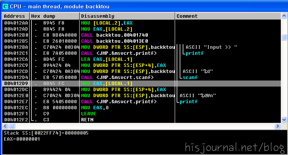288x155 pixels.
Task: Click the LEAVE instruction
Action: 89,114
